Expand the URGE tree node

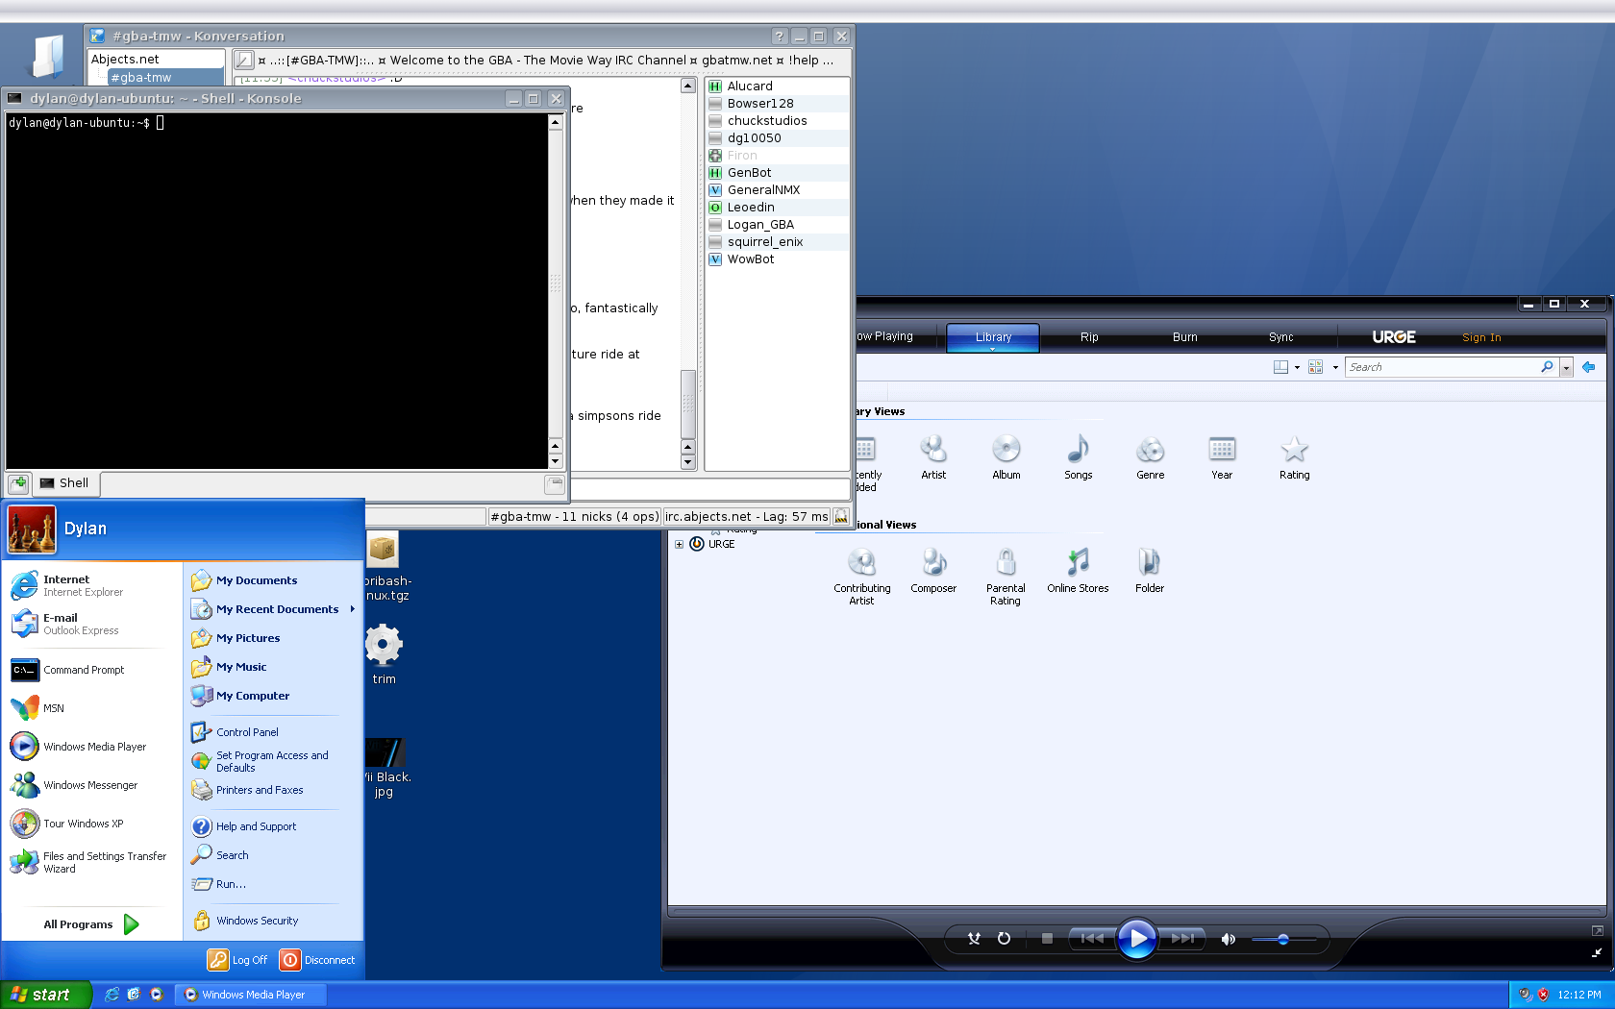click(679, 544)
